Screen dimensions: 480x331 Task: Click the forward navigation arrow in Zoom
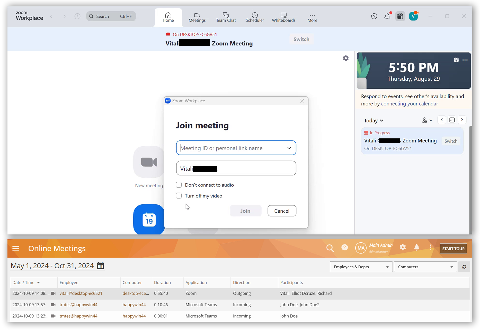click(64, 16)
